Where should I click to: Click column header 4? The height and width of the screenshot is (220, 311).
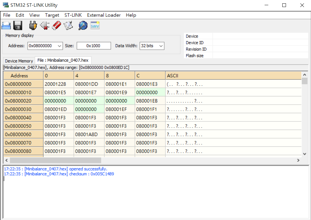pyautogui.click(x=89, y=76)
